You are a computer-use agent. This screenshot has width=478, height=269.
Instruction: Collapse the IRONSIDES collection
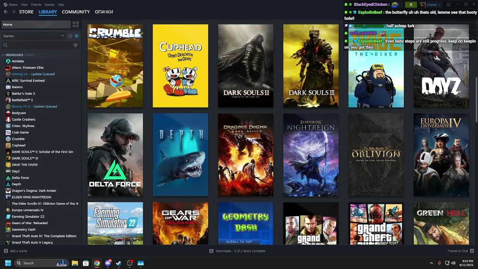[3, 55]
